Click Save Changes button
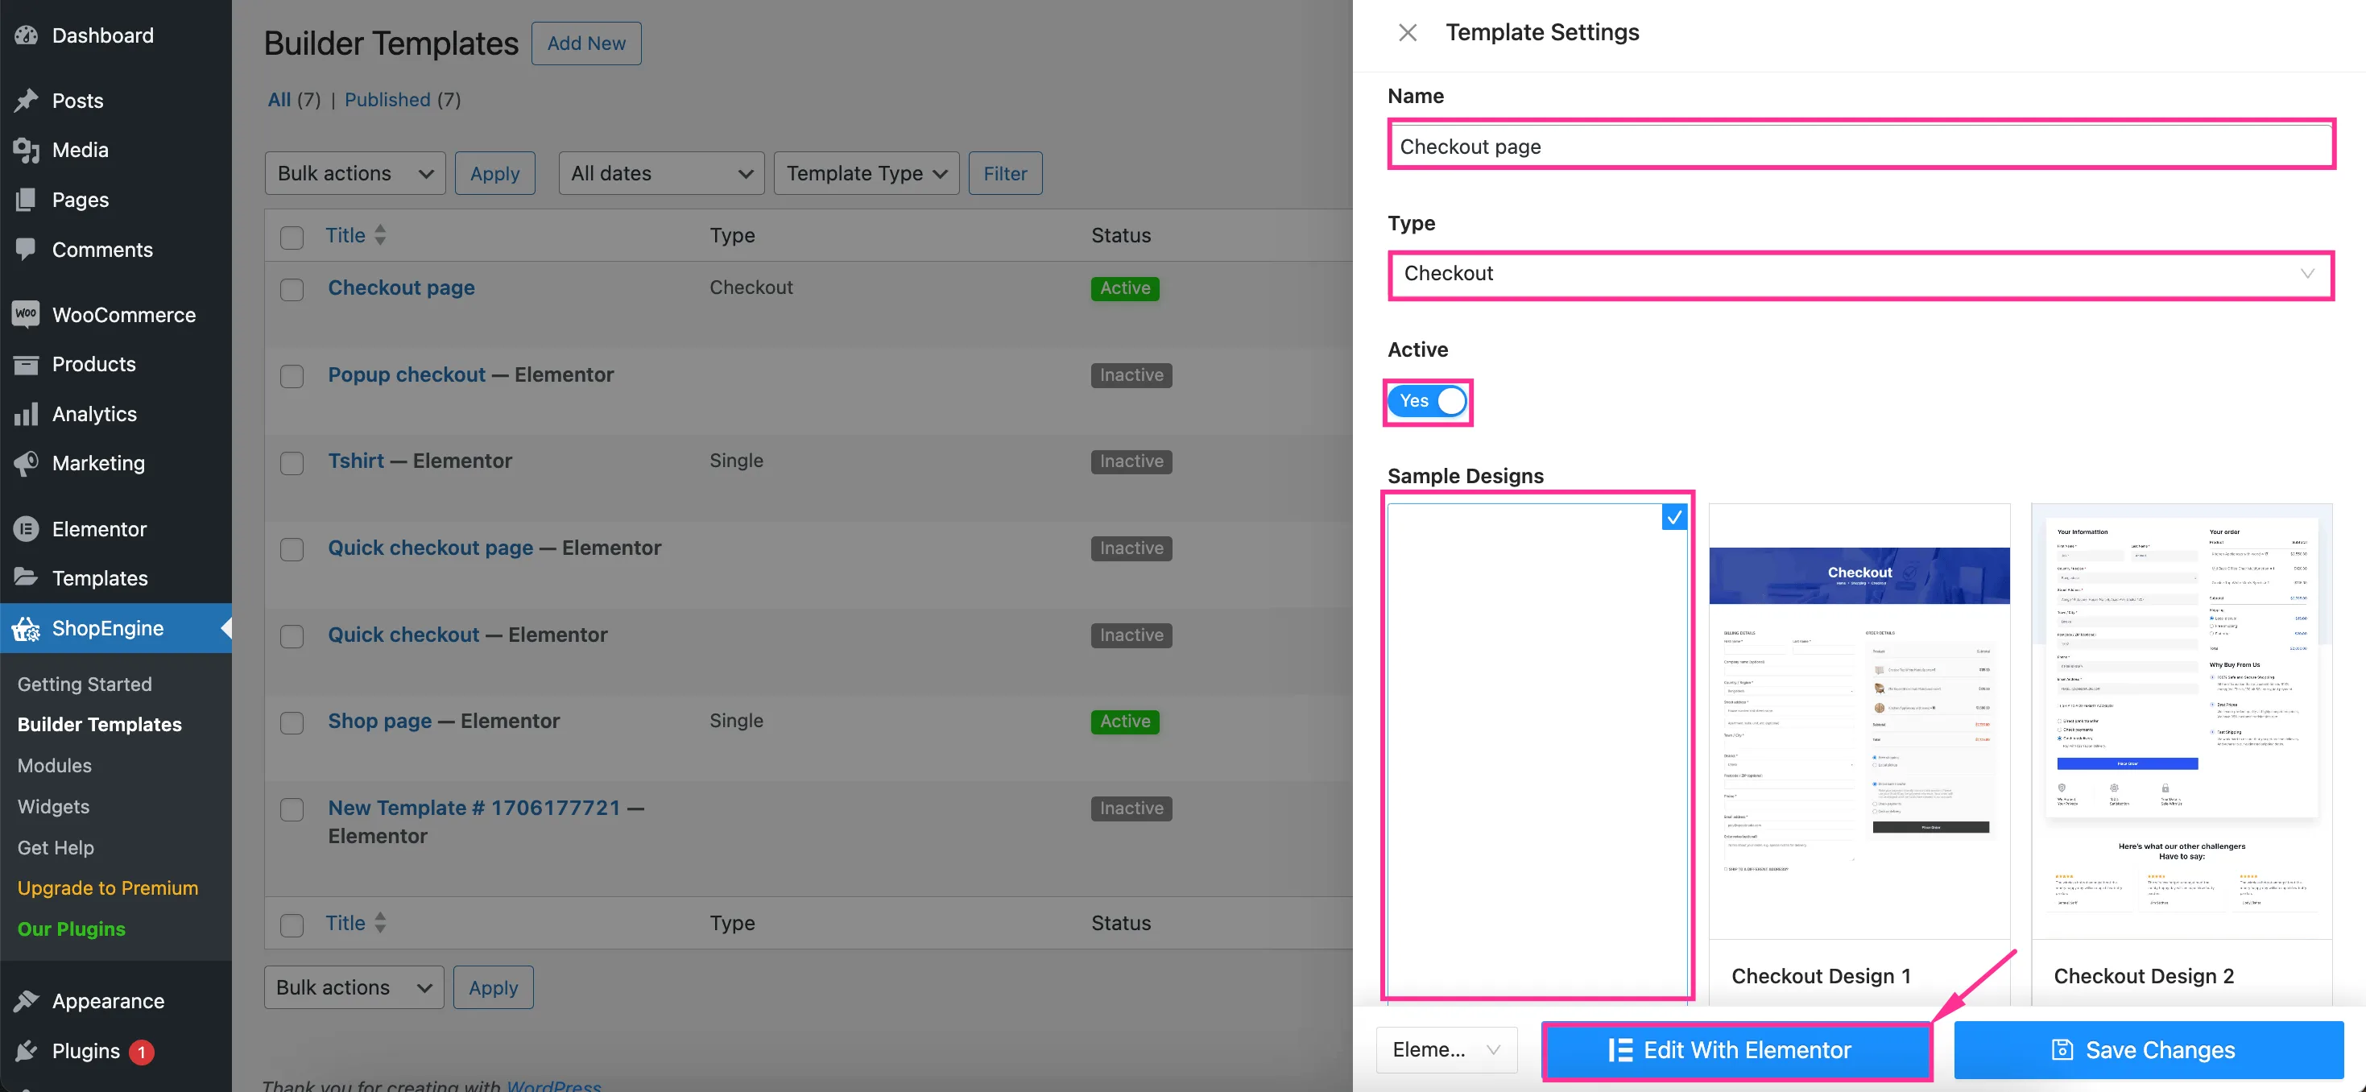The width and height of the screenshot is (2366, 1092). click(x=2149, y=1050)
